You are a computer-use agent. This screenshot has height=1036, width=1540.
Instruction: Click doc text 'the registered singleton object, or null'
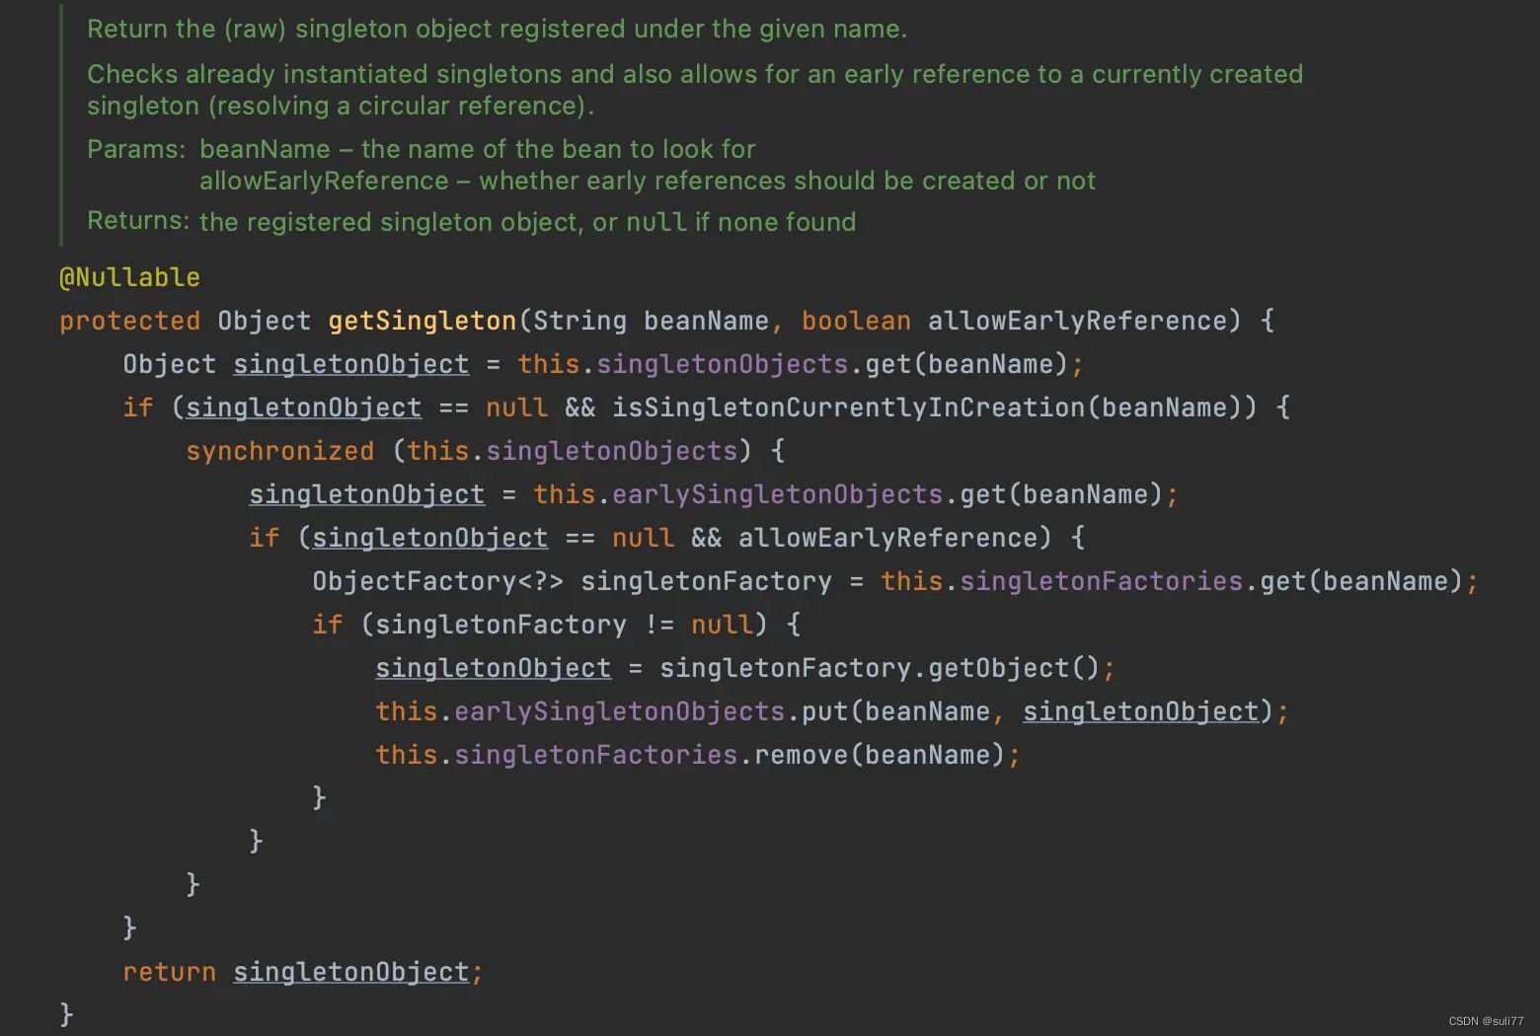[527, 222]
